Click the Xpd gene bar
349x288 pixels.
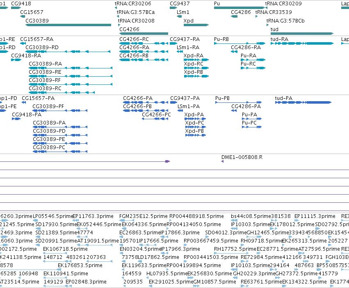196,25
